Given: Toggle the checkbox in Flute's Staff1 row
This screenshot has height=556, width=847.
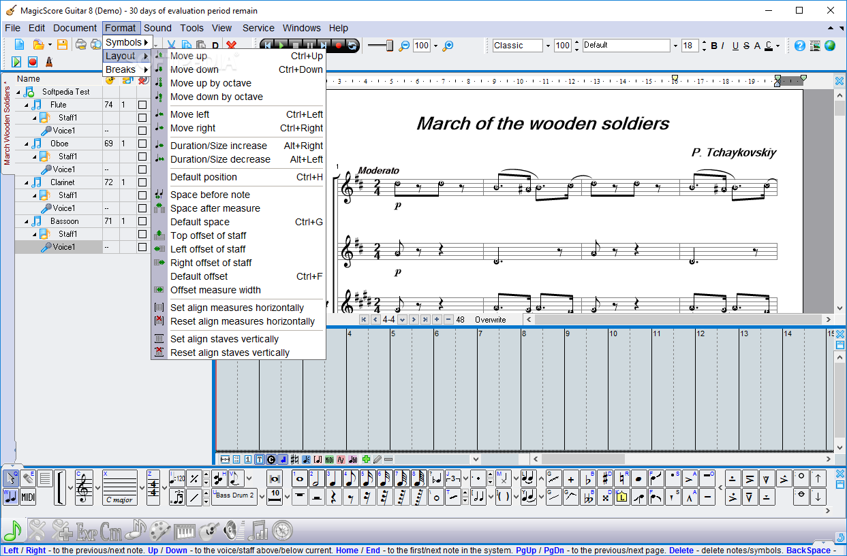Looking at the screenshot, I should click(x=142, y=118).
